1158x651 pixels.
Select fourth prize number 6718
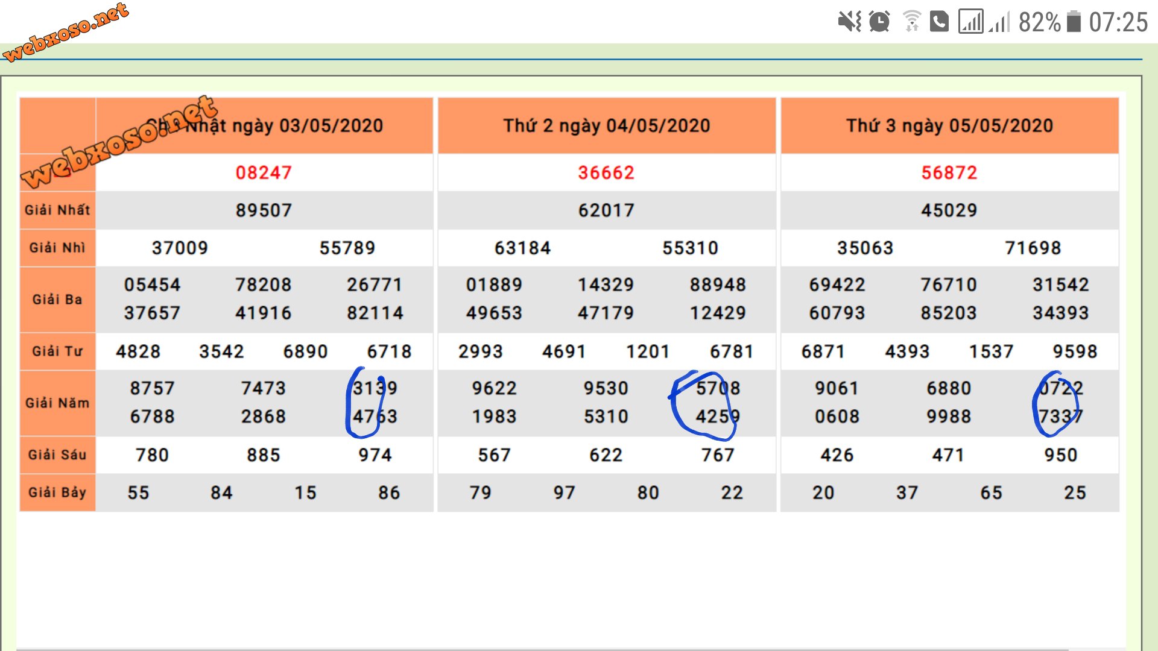pos(390,351)
